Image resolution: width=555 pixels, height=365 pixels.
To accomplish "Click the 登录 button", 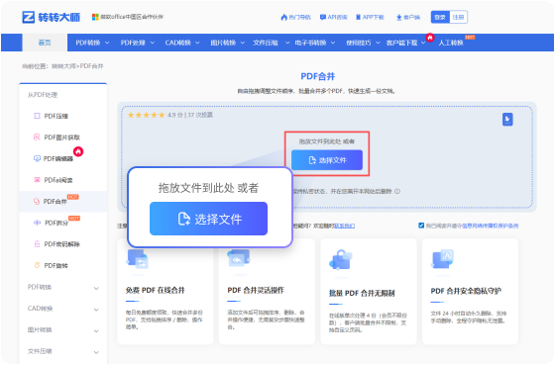I will pos(440,17).
